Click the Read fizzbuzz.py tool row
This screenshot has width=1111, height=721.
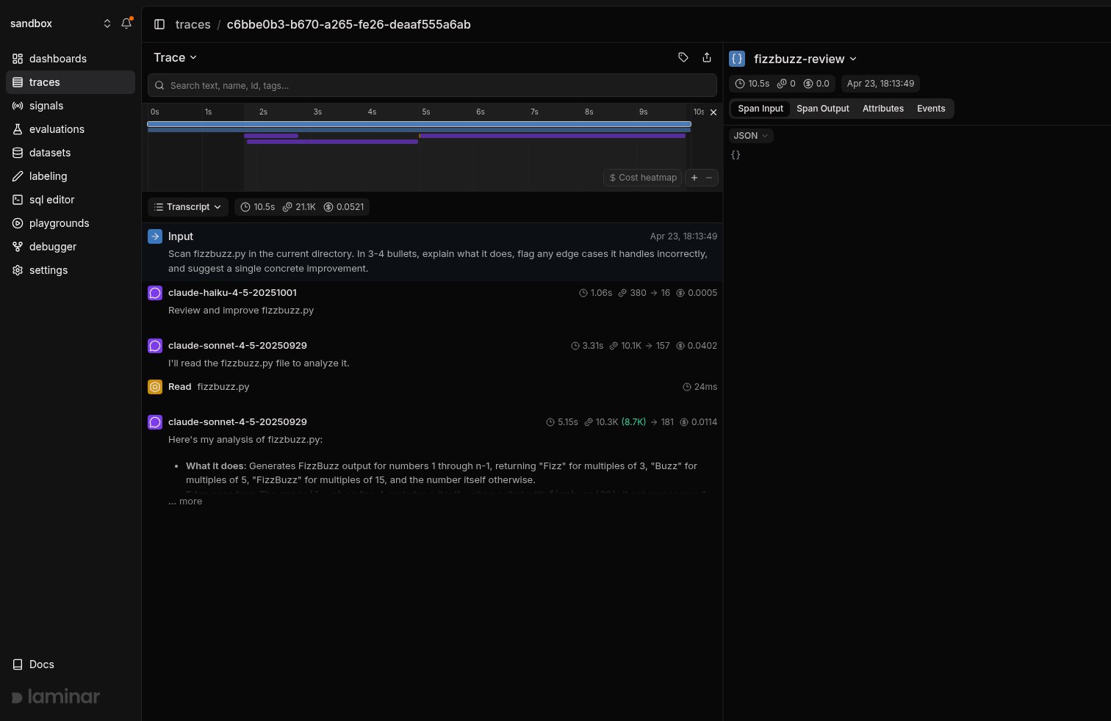click(432, 387)
